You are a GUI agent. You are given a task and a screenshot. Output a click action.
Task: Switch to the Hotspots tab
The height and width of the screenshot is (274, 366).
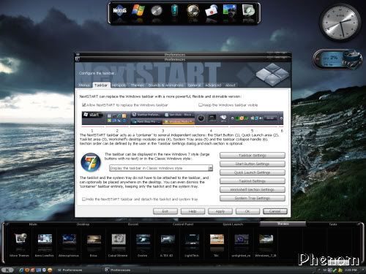click(119, 85)
